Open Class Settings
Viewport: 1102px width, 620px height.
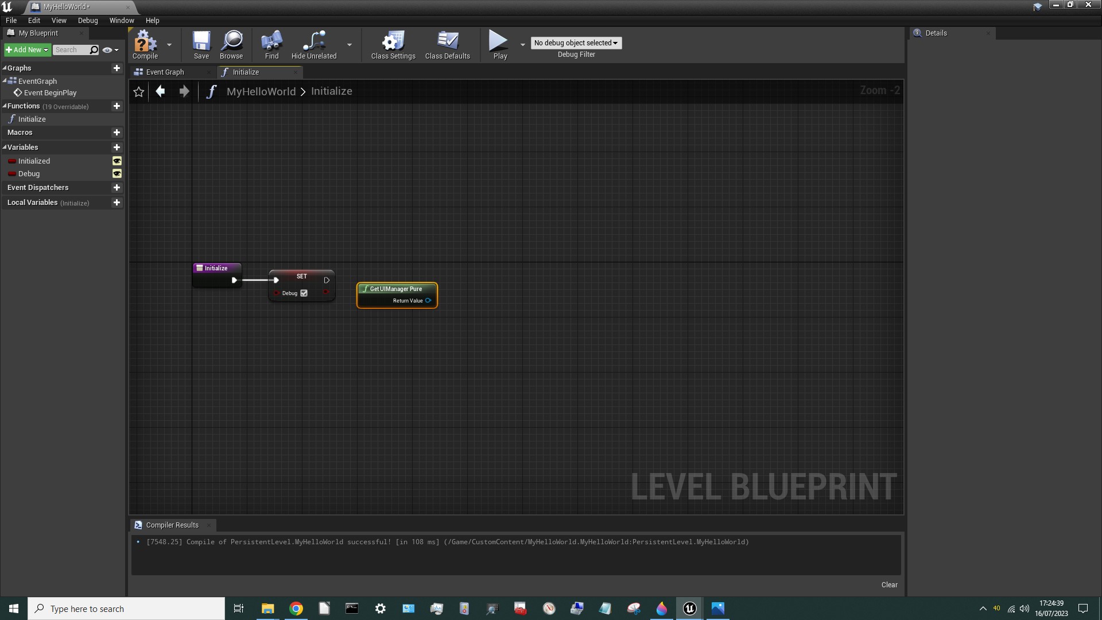[x=393, y=45]
